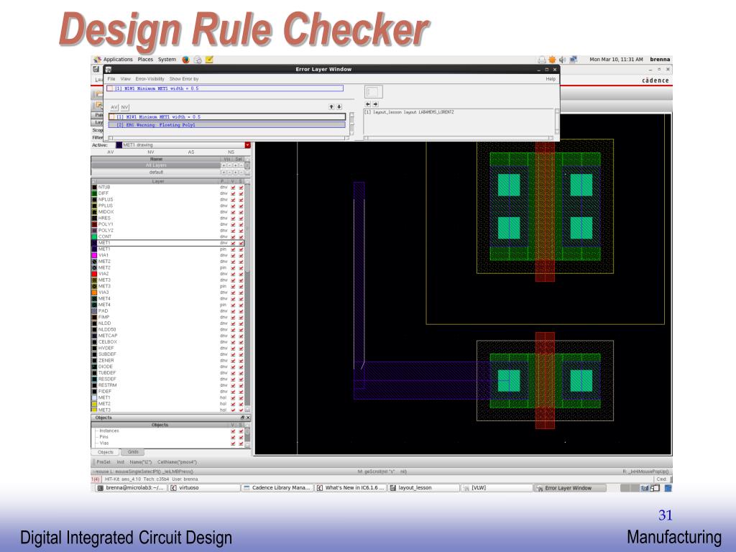Viewport: 736px width, 552px height.
Task: Open the Active layer MET1 drawing dropdown
Action: [x=247, y=145]
